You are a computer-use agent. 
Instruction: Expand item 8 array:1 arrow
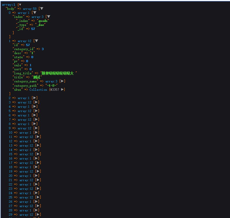point(35,124)
